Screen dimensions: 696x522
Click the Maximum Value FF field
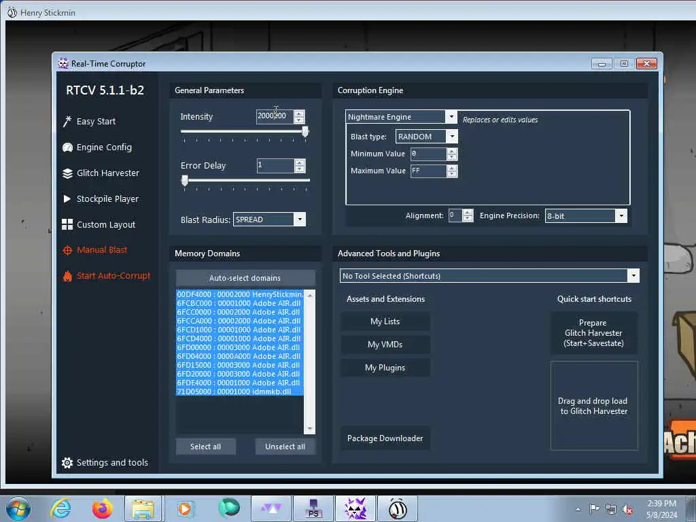pyautogui.click(x=428, y=171)
